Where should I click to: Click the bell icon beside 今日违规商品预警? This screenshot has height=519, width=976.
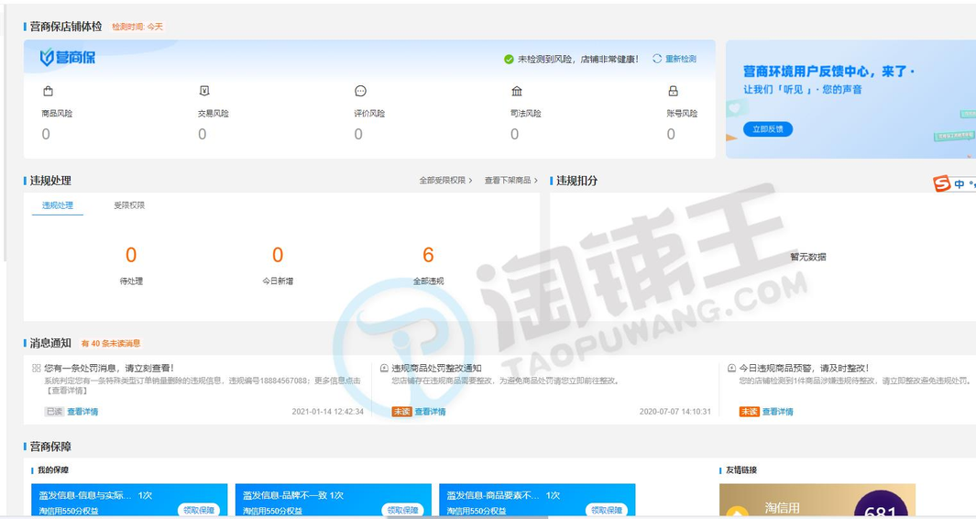tap(731, 369)
